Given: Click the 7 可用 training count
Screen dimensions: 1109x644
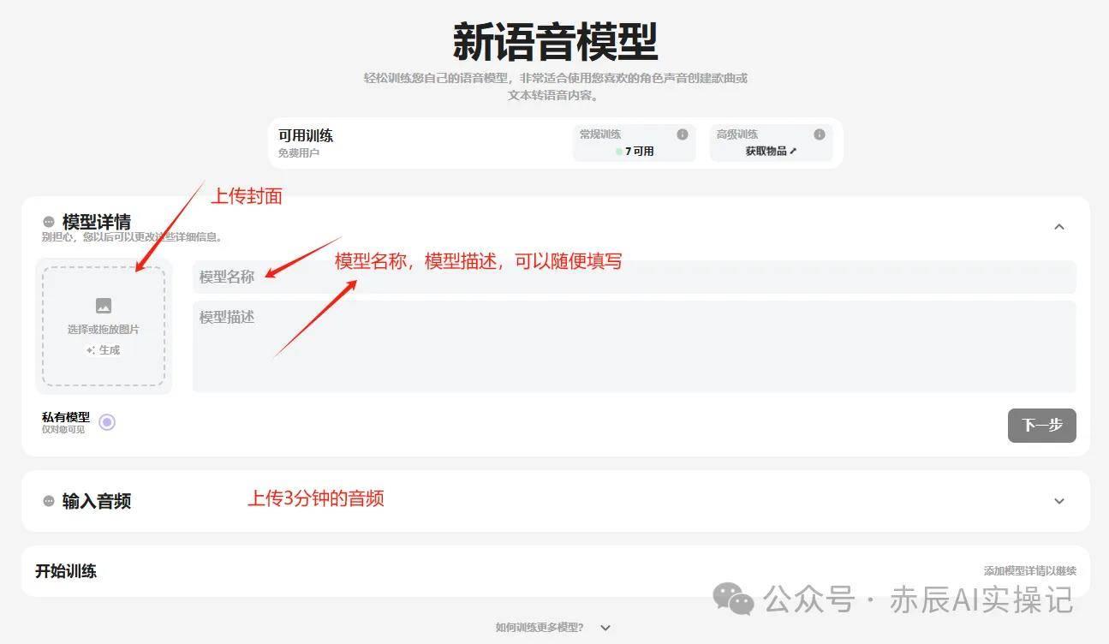Looking at the screenshot, I should (635, 152).
